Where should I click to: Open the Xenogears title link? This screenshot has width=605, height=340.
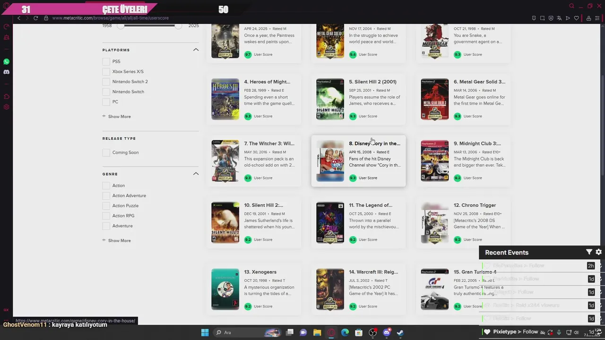[x=260, y=272]
